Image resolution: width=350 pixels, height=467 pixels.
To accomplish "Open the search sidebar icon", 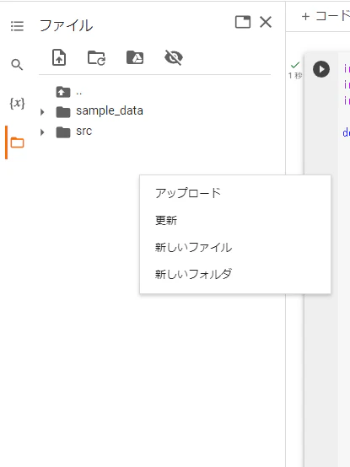I will [17, 64].
